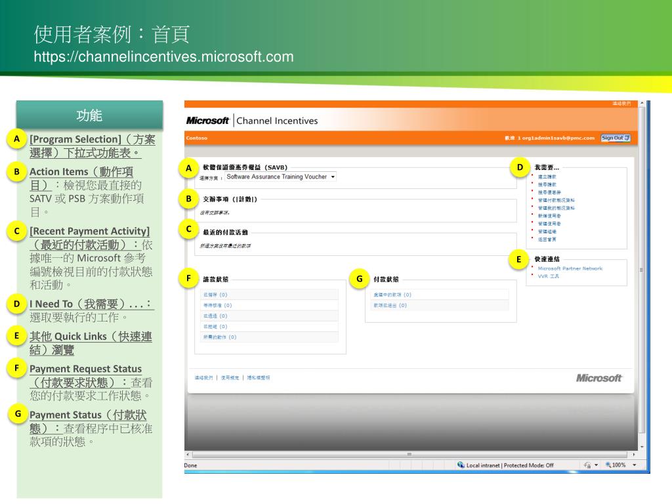Click the vertical scrollbar up arrow
This screenshot has width=672, height=504.
pos(642,103)
